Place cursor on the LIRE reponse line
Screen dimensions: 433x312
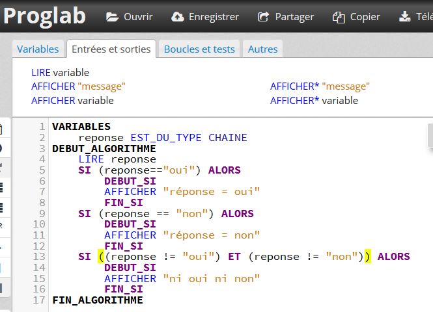pos(117,159)
